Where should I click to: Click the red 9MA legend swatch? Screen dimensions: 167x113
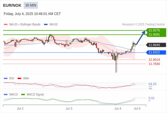[x=19, y=79]
